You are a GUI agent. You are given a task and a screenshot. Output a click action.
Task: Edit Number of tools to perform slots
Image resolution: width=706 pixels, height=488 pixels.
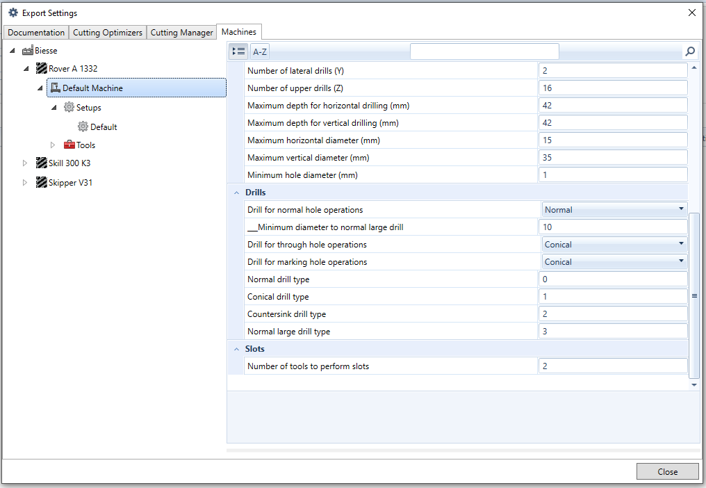pyautogui.click(x=613, y=366)
